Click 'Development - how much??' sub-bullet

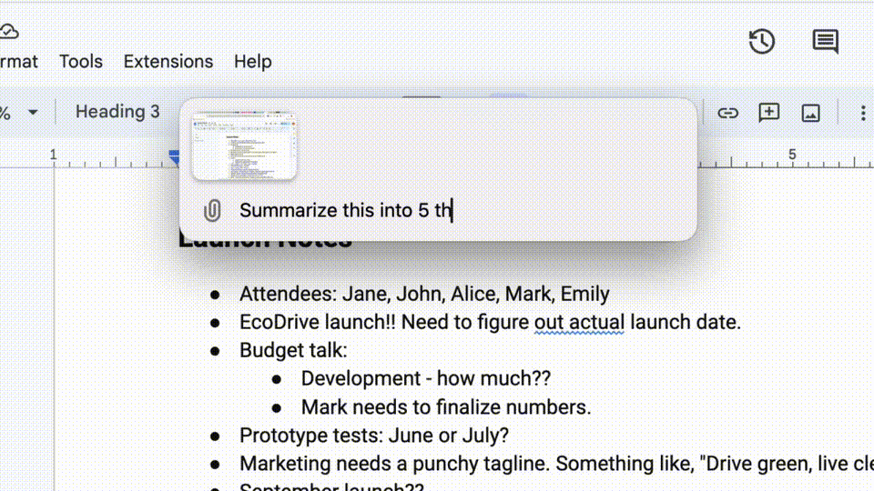point(426,378)
